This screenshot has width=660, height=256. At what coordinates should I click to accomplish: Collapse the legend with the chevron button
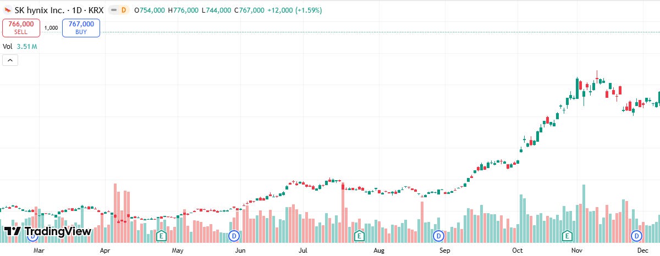click(10, 60)
